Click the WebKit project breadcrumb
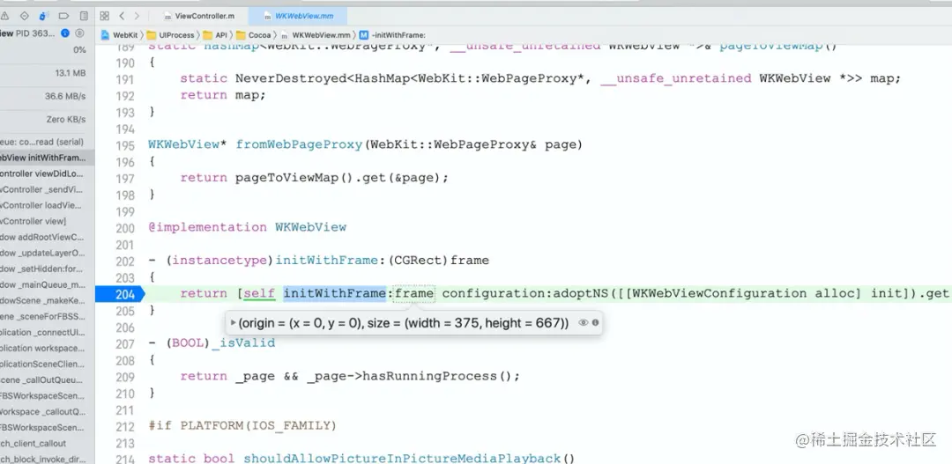This screenshot has width=952, height=464. 120,35
